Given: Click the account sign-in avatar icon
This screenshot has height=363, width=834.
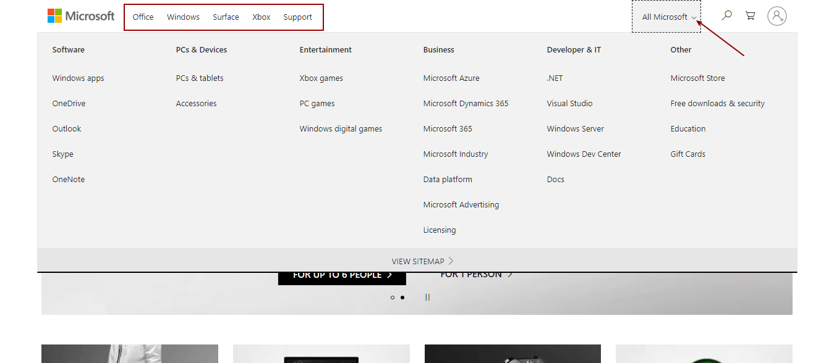Looking at the screenshot, I should [777, 16].
